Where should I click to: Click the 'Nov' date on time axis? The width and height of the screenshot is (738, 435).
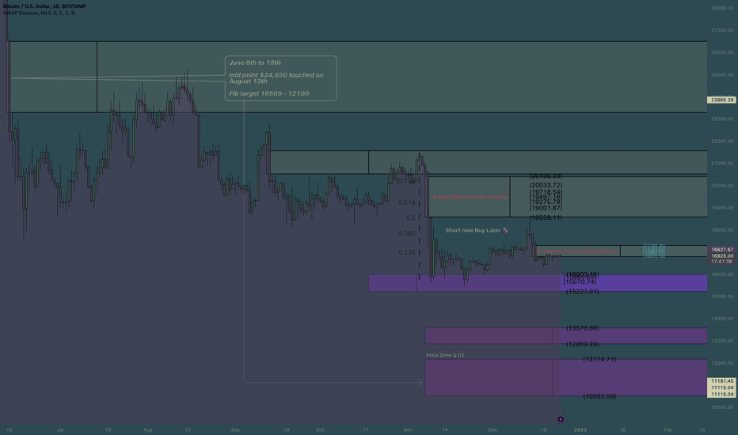[408, 429]
